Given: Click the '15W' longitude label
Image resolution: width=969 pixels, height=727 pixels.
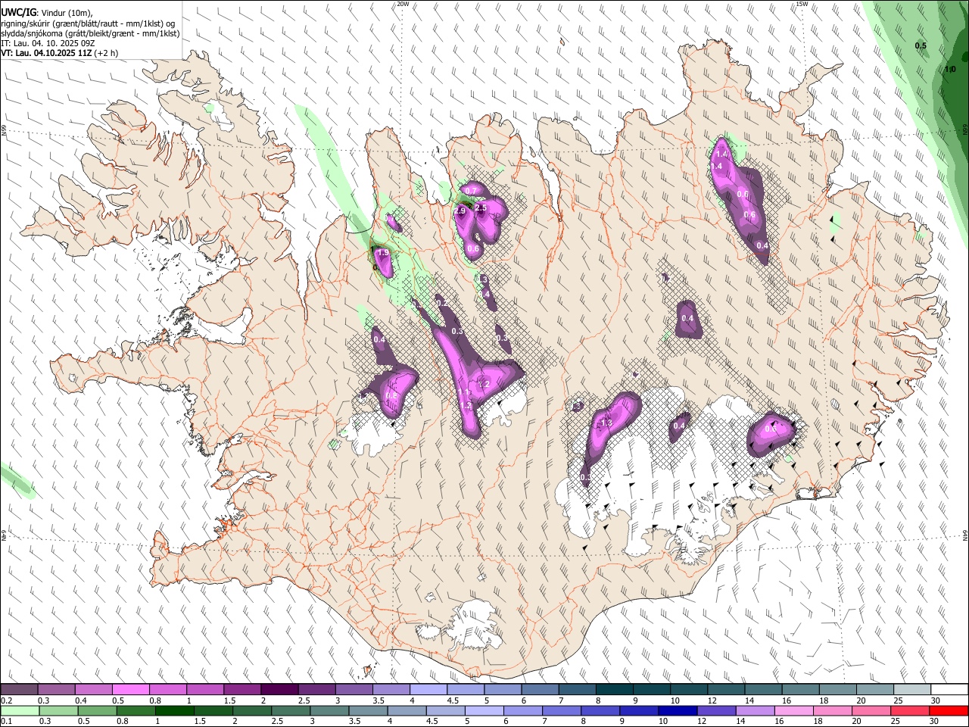Looking at the screenshot, I should [x=802, y=4].
